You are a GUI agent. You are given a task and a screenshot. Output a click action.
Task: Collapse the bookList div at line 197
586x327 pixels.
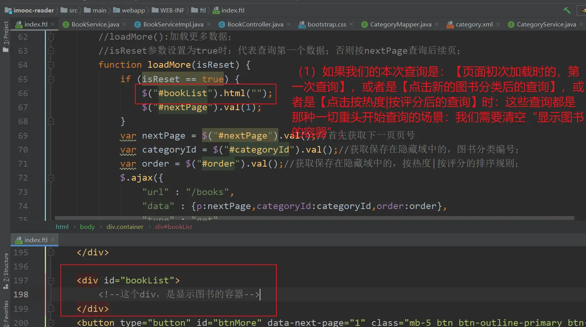tap(51, 280)
